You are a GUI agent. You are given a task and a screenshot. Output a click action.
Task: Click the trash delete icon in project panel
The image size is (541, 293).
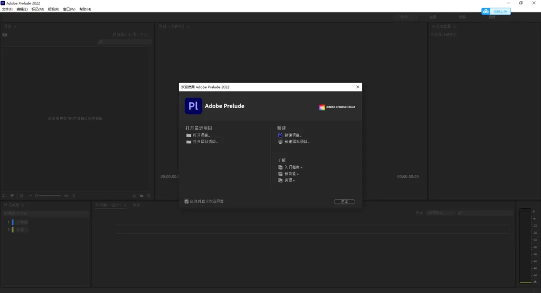(x=149, y=196)
